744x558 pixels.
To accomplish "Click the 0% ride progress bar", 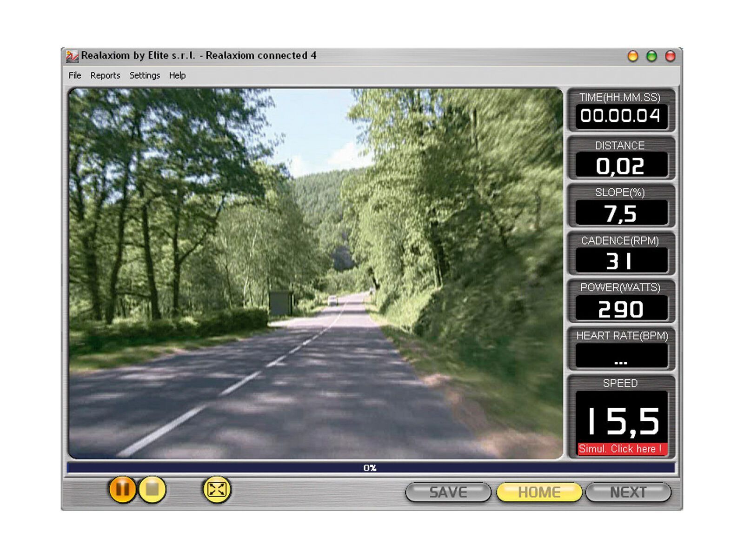I will [x=370, y=467].
